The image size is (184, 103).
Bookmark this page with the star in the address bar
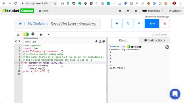click(x=55, y=3)
